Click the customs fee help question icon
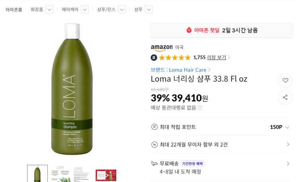The image size is (296, 182). tap(200, 108)
